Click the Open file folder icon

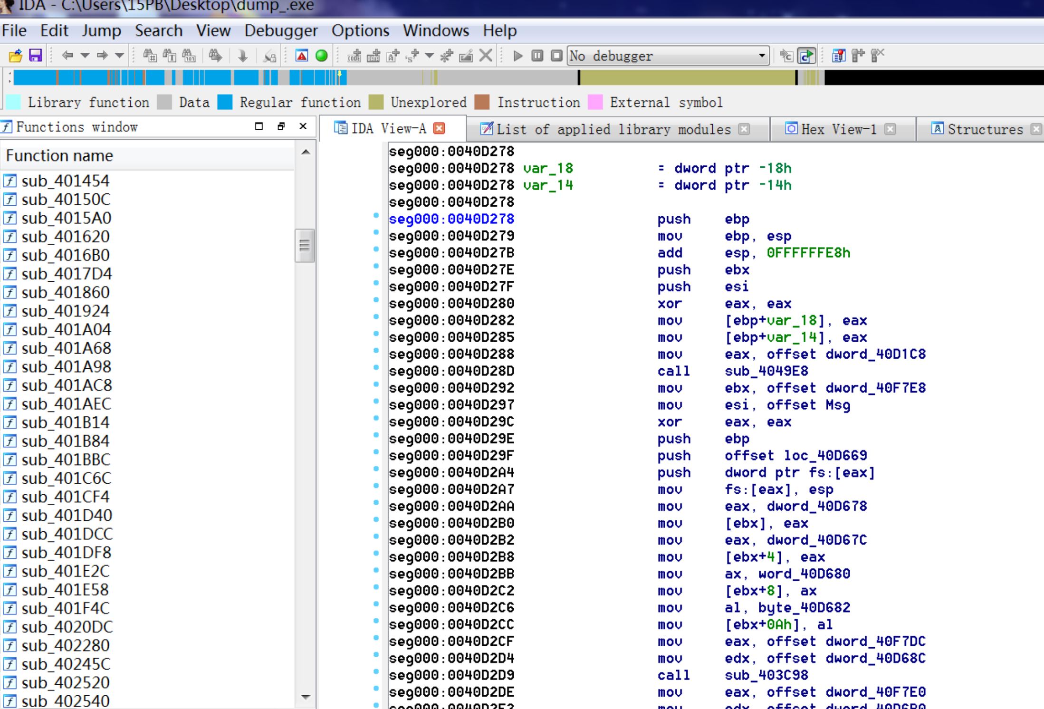pos(15,56)
